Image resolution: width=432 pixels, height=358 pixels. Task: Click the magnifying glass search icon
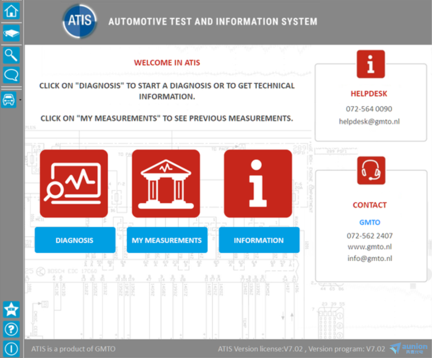pos(11,55)
